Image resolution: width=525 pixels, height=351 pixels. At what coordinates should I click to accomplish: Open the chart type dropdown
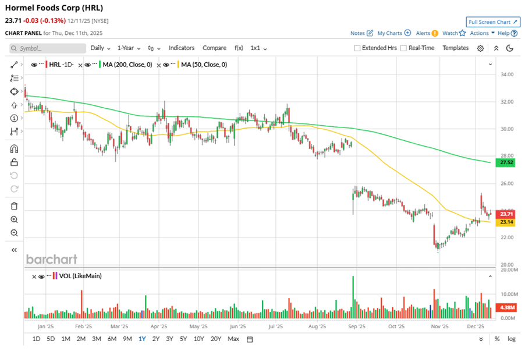click(x=154, y=48)
